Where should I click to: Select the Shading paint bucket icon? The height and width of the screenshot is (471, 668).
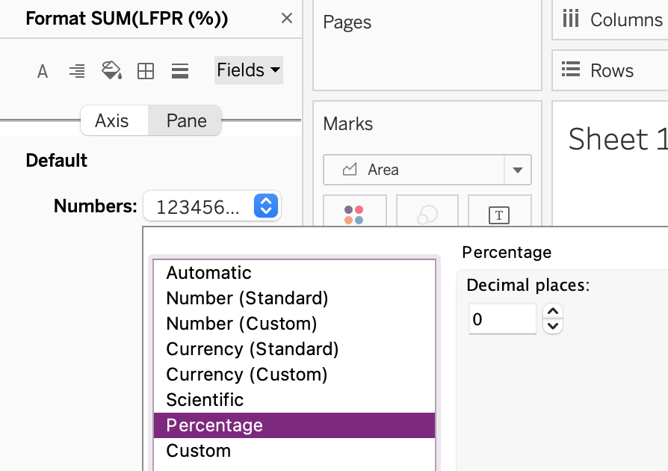(111, 71)
